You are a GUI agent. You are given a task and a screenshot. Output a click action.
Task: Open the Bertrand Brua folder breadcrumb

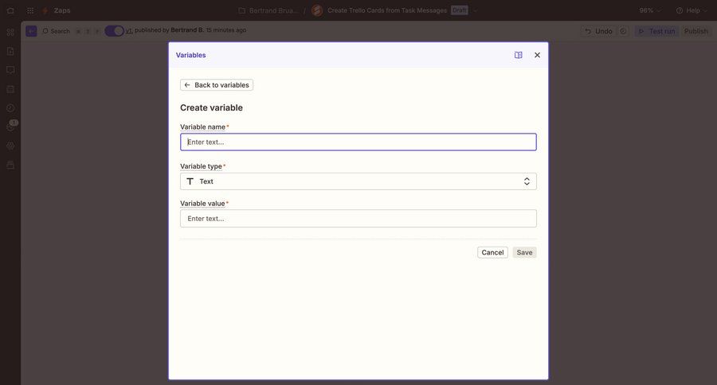click(268, 10)
